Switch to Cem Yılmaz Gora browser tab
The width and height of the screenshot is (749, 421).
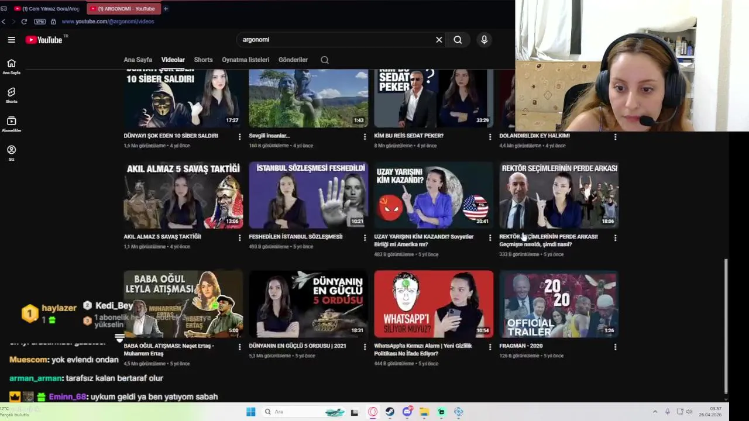point(47,9)
